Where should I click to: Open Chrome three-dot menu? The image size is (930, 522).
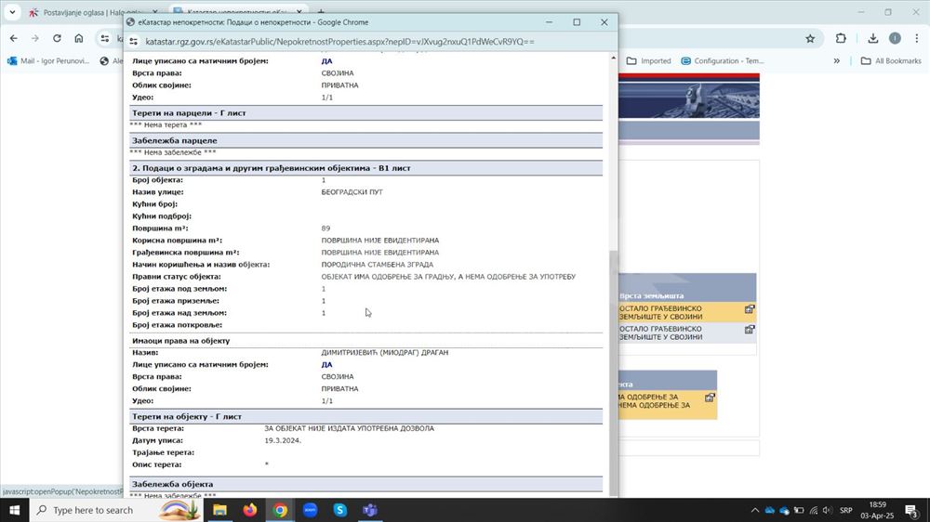[x=917, y=38]
